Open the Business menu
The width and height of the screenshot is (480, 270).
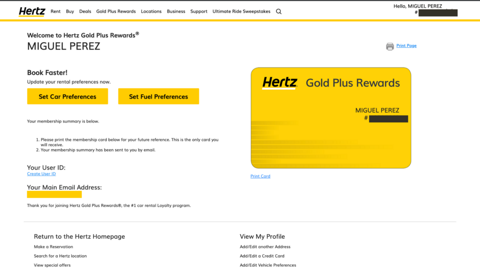click(x=176, y=11)
